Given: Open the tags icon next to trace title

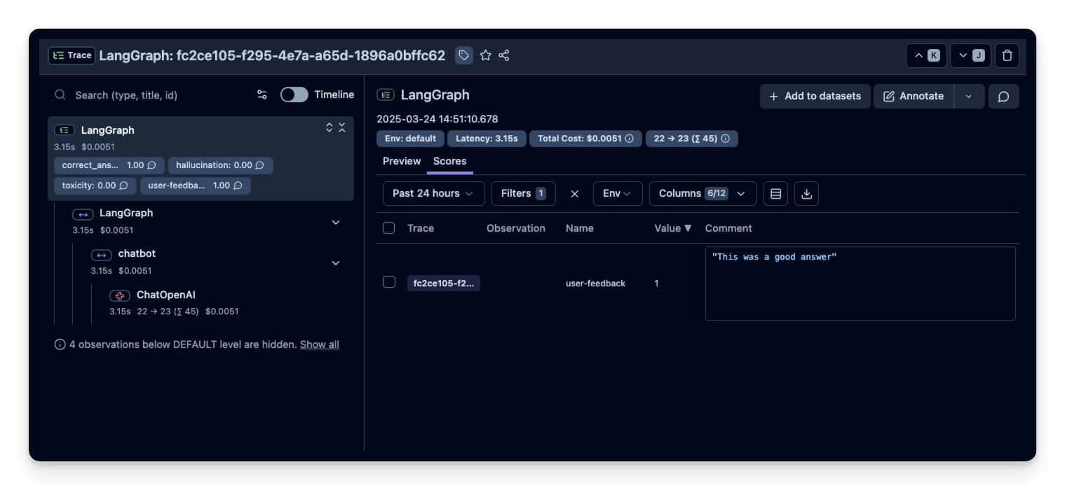Looking at the screenshot, I should coord(463,55).
